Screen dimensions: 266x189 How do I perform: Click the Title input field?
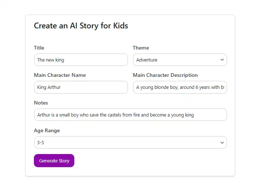pyautogui.click(x=81, y=60)
